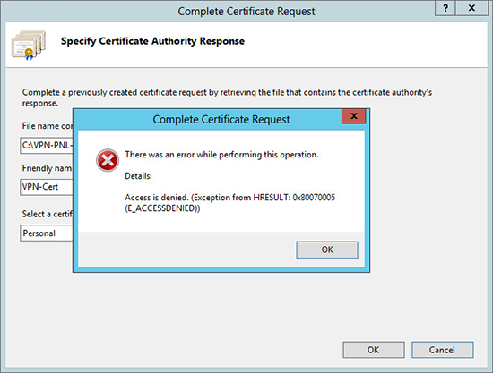Cancel the certificate request wizard
Screen dimensions: 493x373
[443, 350]
